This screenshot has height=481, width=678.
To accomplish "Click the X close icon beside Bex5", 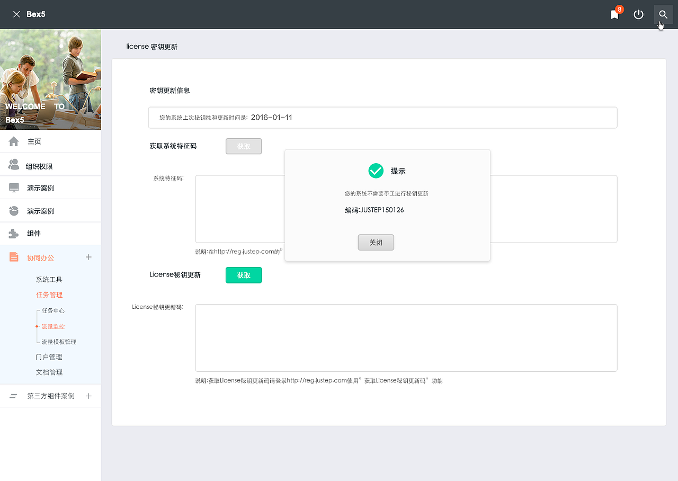I will point(16,14).
